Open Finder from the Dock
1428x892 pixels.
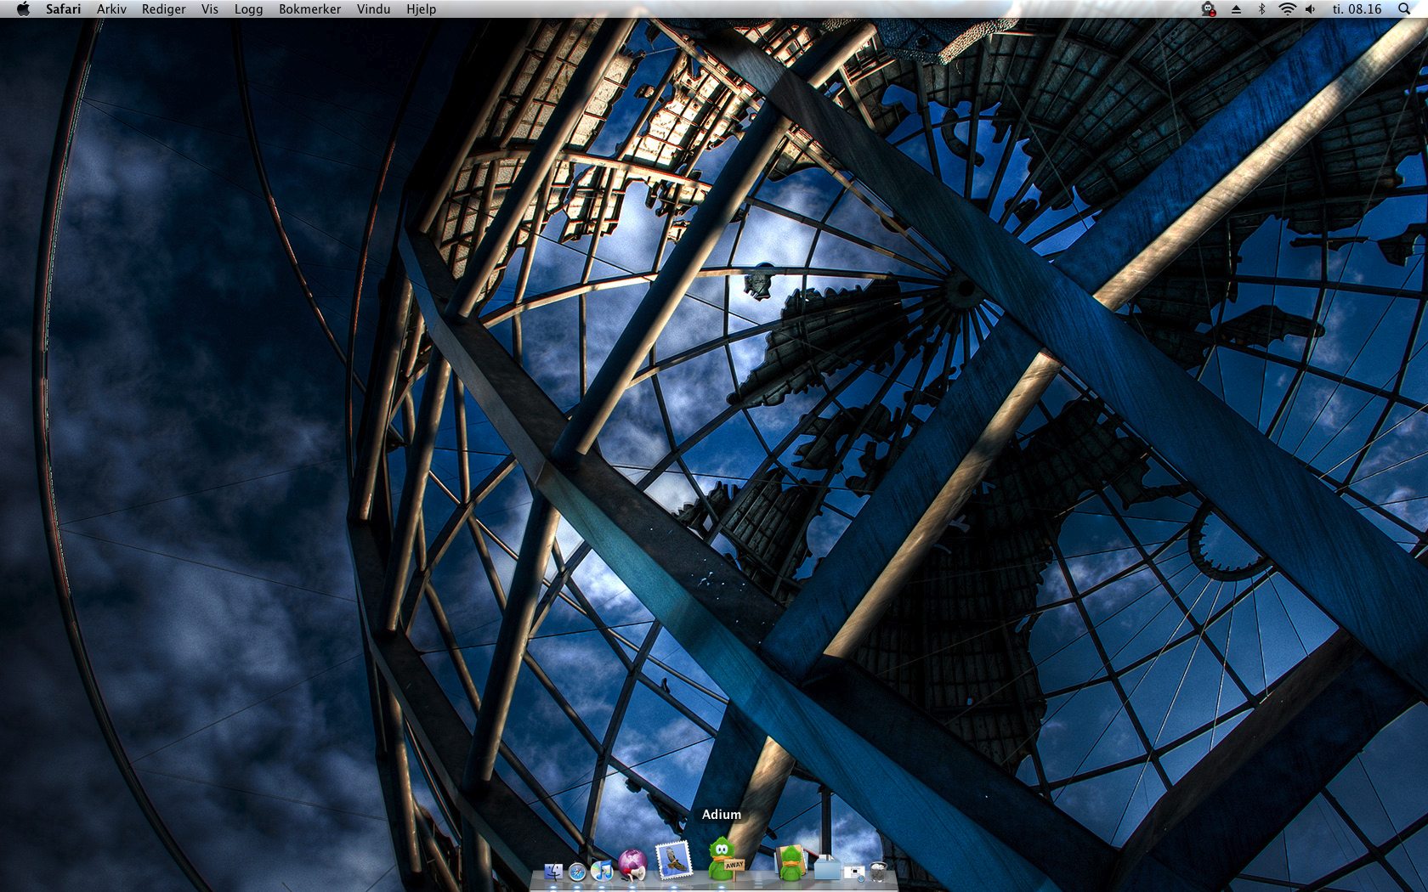click(x=553, y=872)
